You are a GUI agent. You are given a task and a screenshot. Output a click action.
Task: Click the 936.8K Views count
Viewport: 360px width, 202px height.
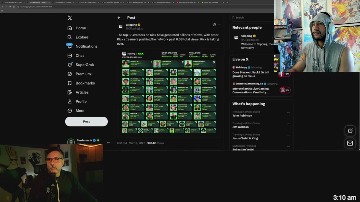click(156, 143)
